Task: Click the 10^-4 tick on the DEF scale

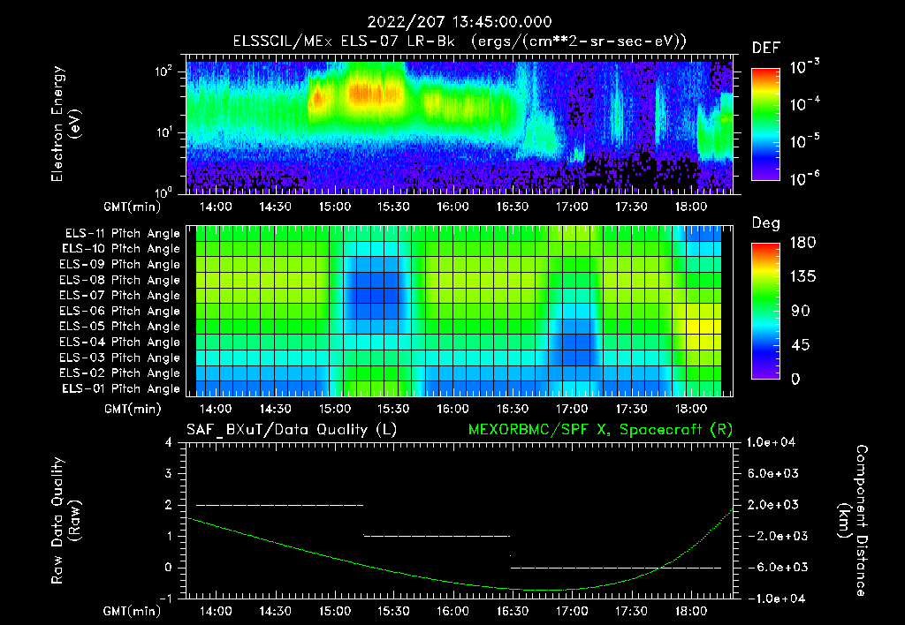Action: tap(805, 104)
